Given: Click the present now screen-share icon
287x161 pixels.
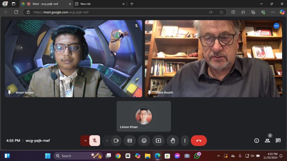Looking at the screenshot, I should pos(158,141).
